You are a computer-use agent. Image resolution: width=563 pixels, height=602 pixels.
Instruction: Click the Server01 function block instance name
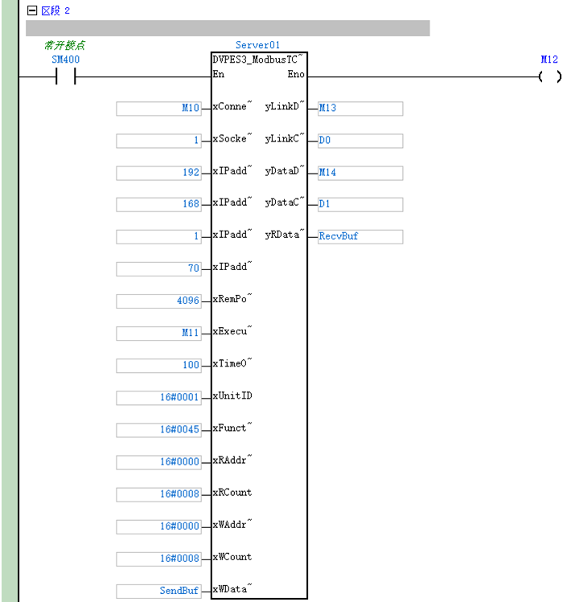(x=257, y=45)
